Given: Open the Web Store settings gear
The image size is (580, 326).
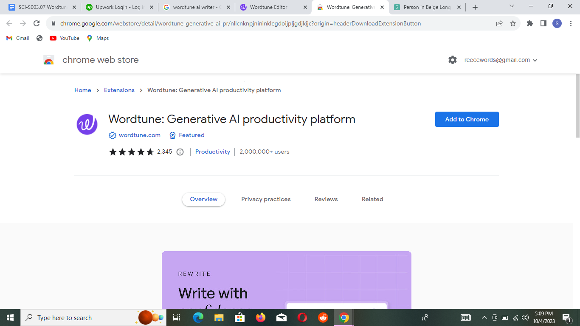Looking at the screenshot, I should click(x=453, y=60).
